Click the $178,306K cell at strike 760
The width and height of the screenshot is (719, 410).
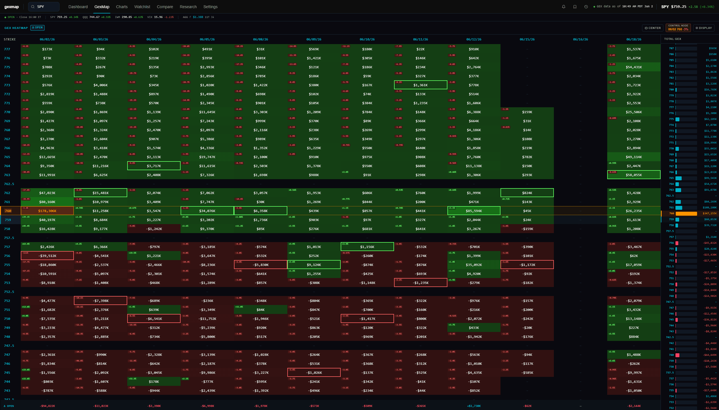(x=47, y=211)
